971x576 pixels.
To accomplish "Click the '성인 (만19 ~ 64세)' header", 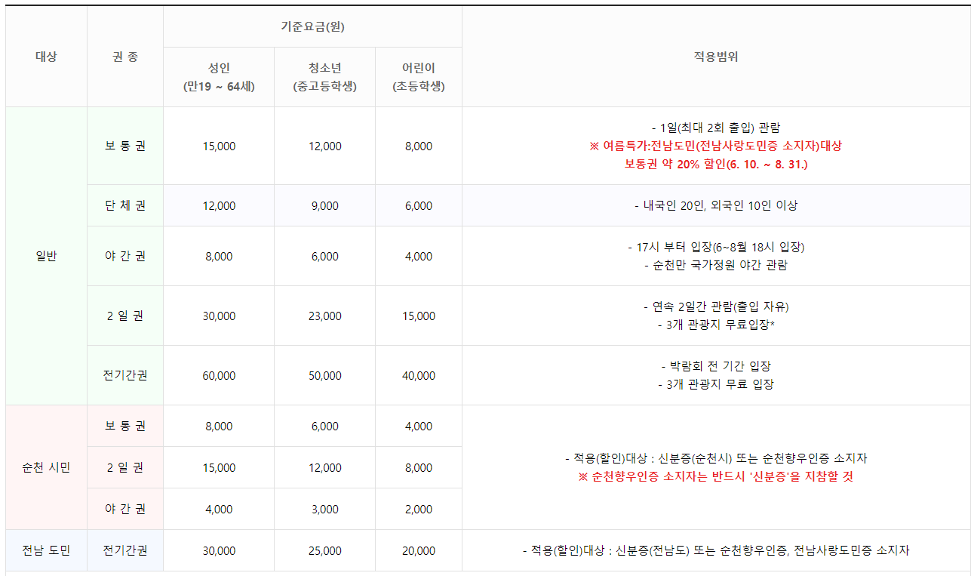I will click(219, 77).
